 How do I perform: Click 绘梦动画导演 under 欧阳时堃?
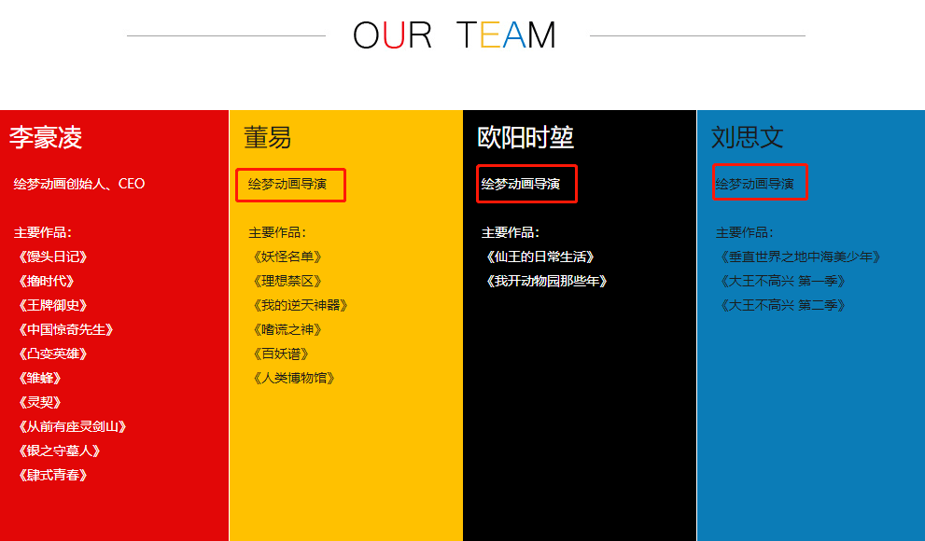point(520,184)
